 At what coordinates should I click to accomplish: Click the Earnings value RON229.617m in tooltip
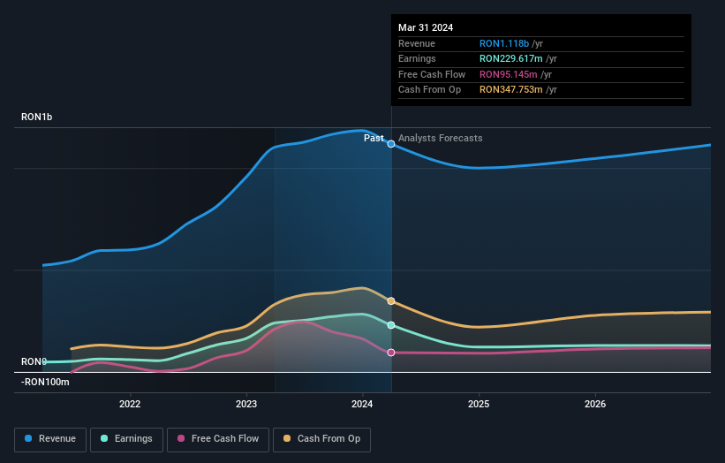pyautogui.click(x=511, y=58)
